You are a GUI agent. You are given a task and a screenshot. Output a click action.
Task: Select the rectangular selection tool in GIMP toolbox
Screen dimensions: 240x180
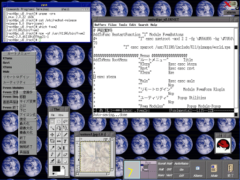click(x=52, y=121)
